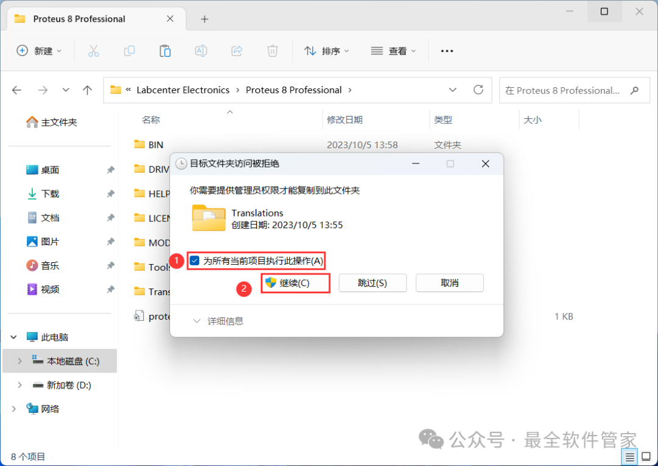Click the Copy icon in toolbar
The width and height of the screenshot is (658, 466).
(x=129, y=51)
